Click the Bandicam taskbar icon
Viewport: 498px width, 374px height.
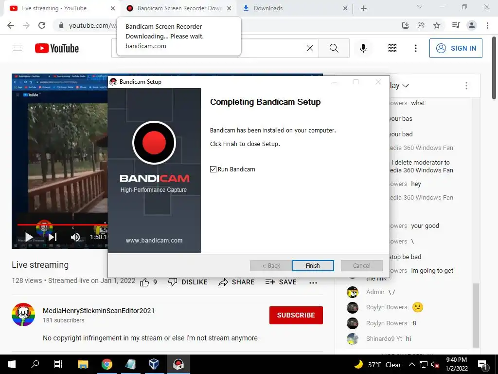[178, 364]
